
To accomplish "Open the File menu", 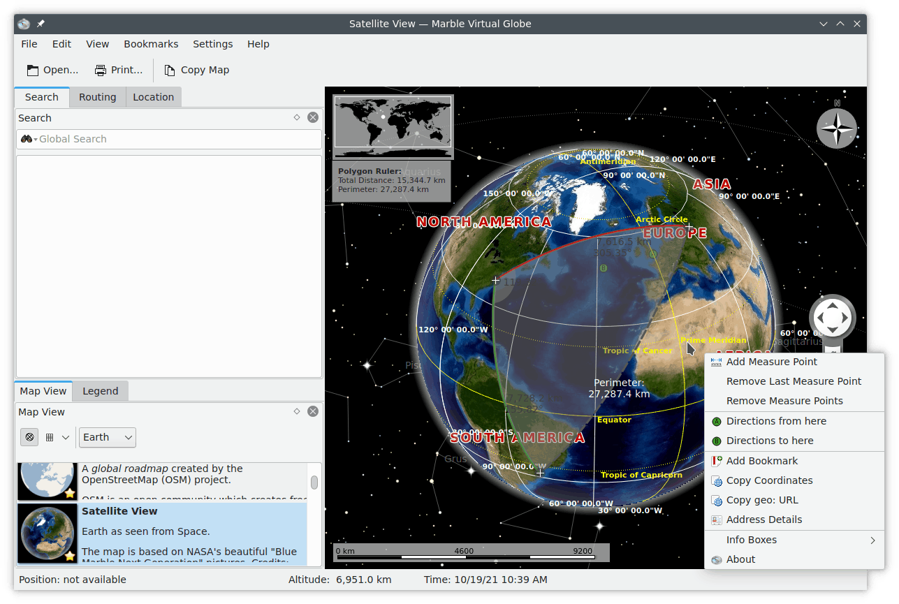I will tap(29, 44).
